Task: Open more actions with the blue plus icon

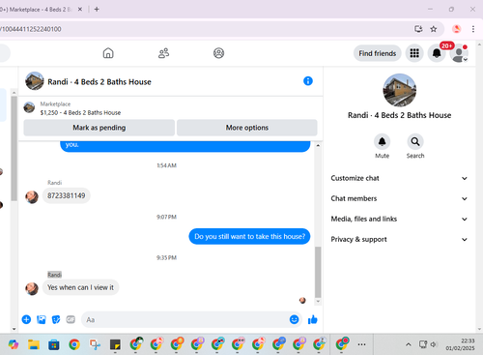Action: [x=26, y=319]
